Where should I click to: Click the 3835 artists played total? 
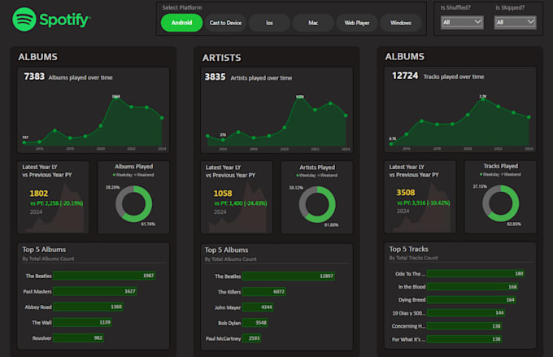215,77
